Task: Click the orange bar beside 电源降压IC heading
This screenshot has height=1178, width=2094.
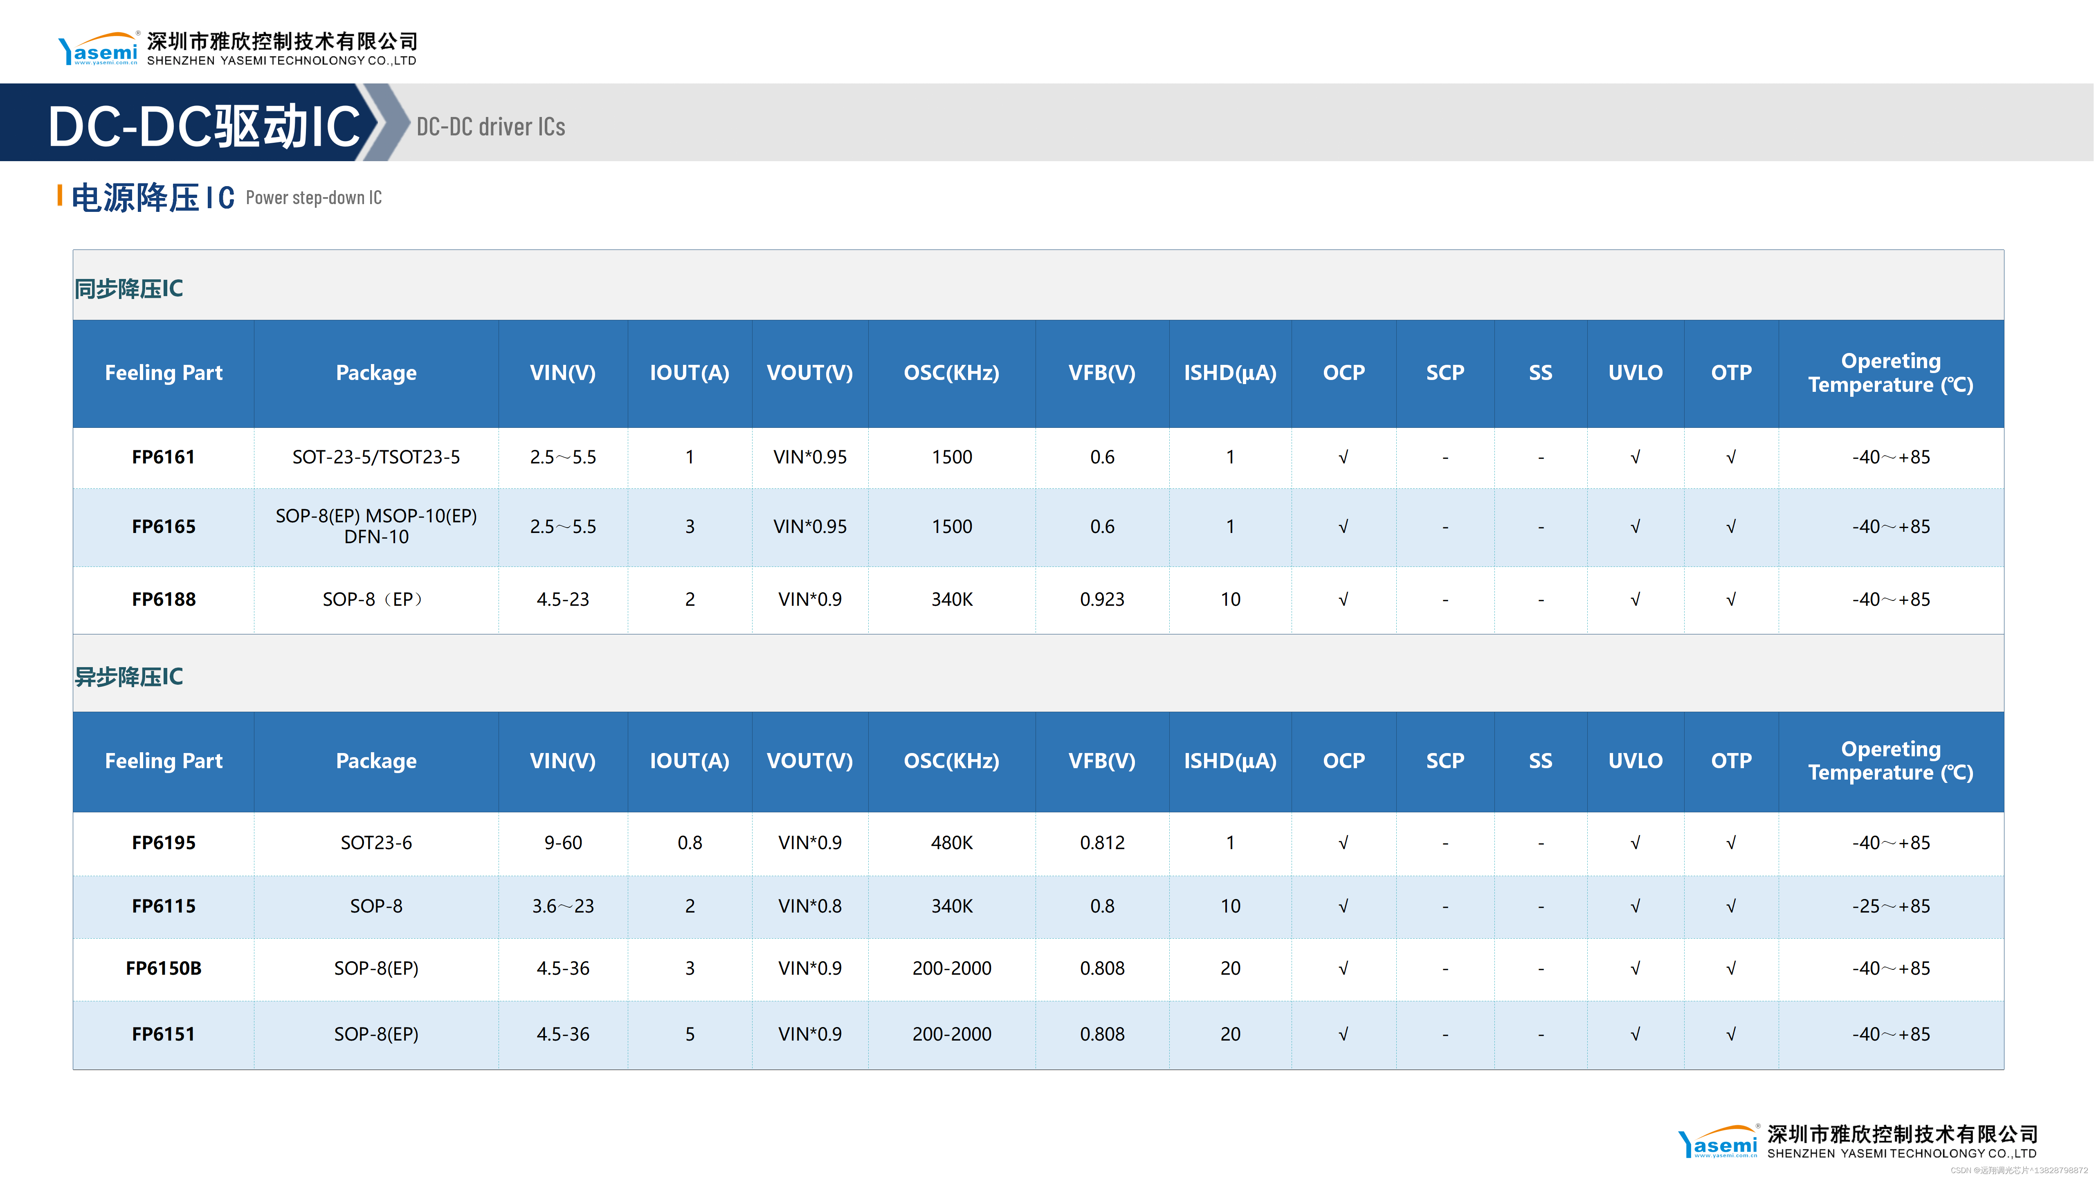Action: (60, 196)
